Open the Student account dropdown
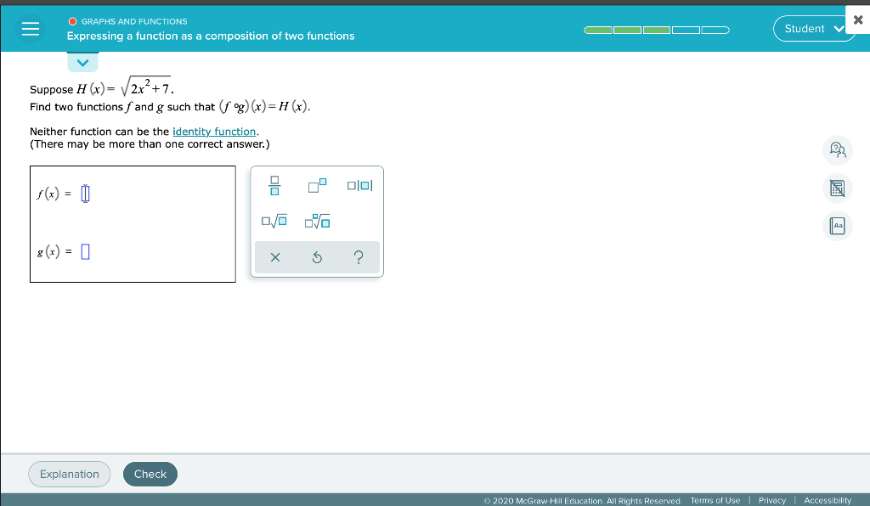 point(813,28)
